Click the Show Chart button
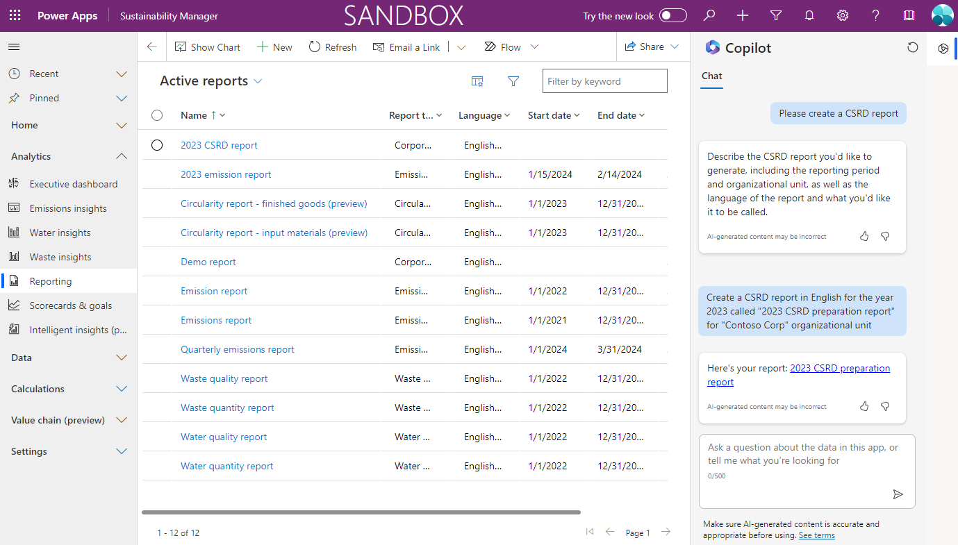The image size is (958, 545). 208,47
